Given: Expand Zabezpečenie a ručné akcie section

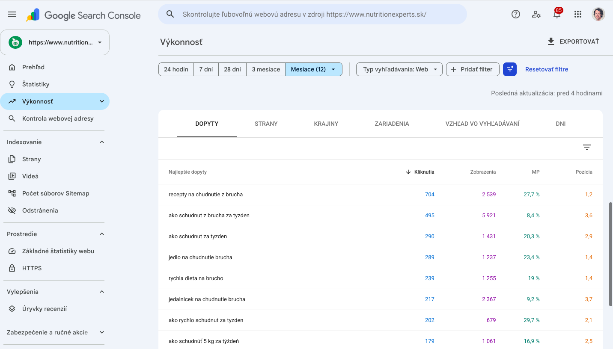Looking at the screenshot, I should 102,332.
